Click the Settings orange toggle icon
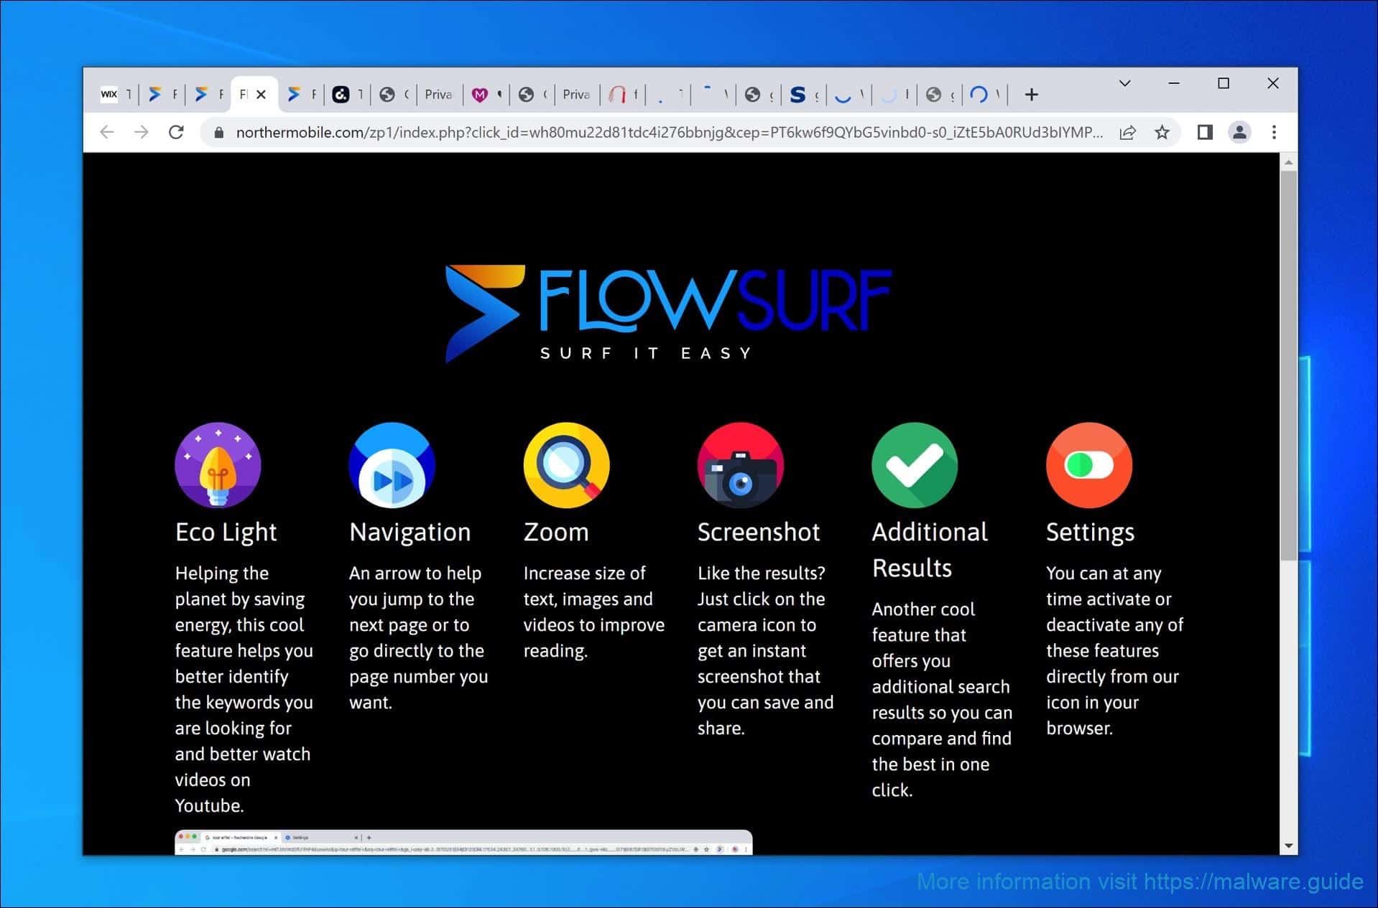Screen dimensions: 1378x908 1088,464
